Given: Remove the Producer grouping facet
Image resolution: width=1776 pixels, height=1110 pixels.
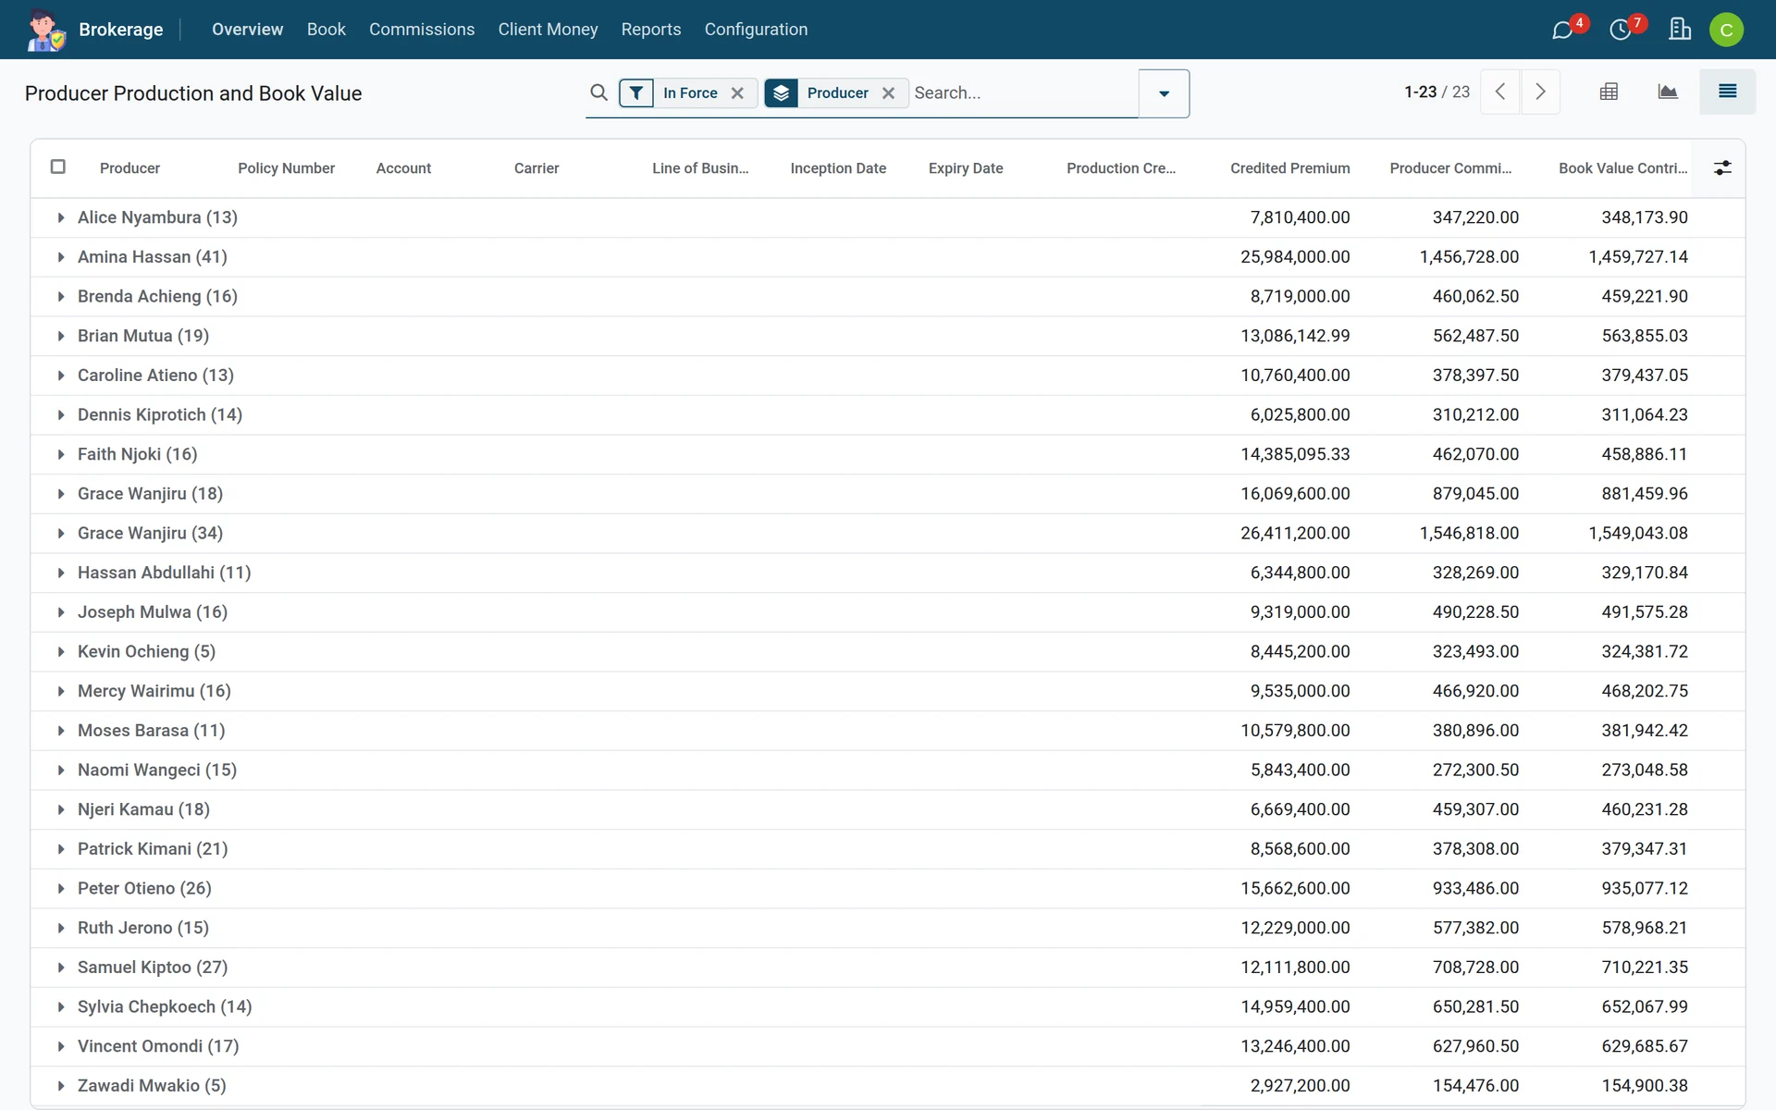Looking at the screenshot, I should point(888,92).
